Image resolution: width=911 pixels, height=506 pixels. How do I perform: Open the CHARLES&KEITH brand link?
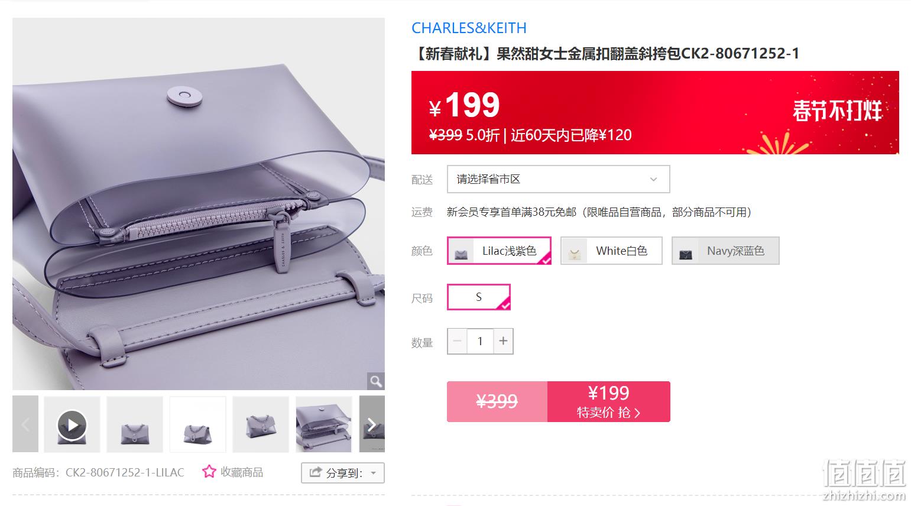[469, 28]
